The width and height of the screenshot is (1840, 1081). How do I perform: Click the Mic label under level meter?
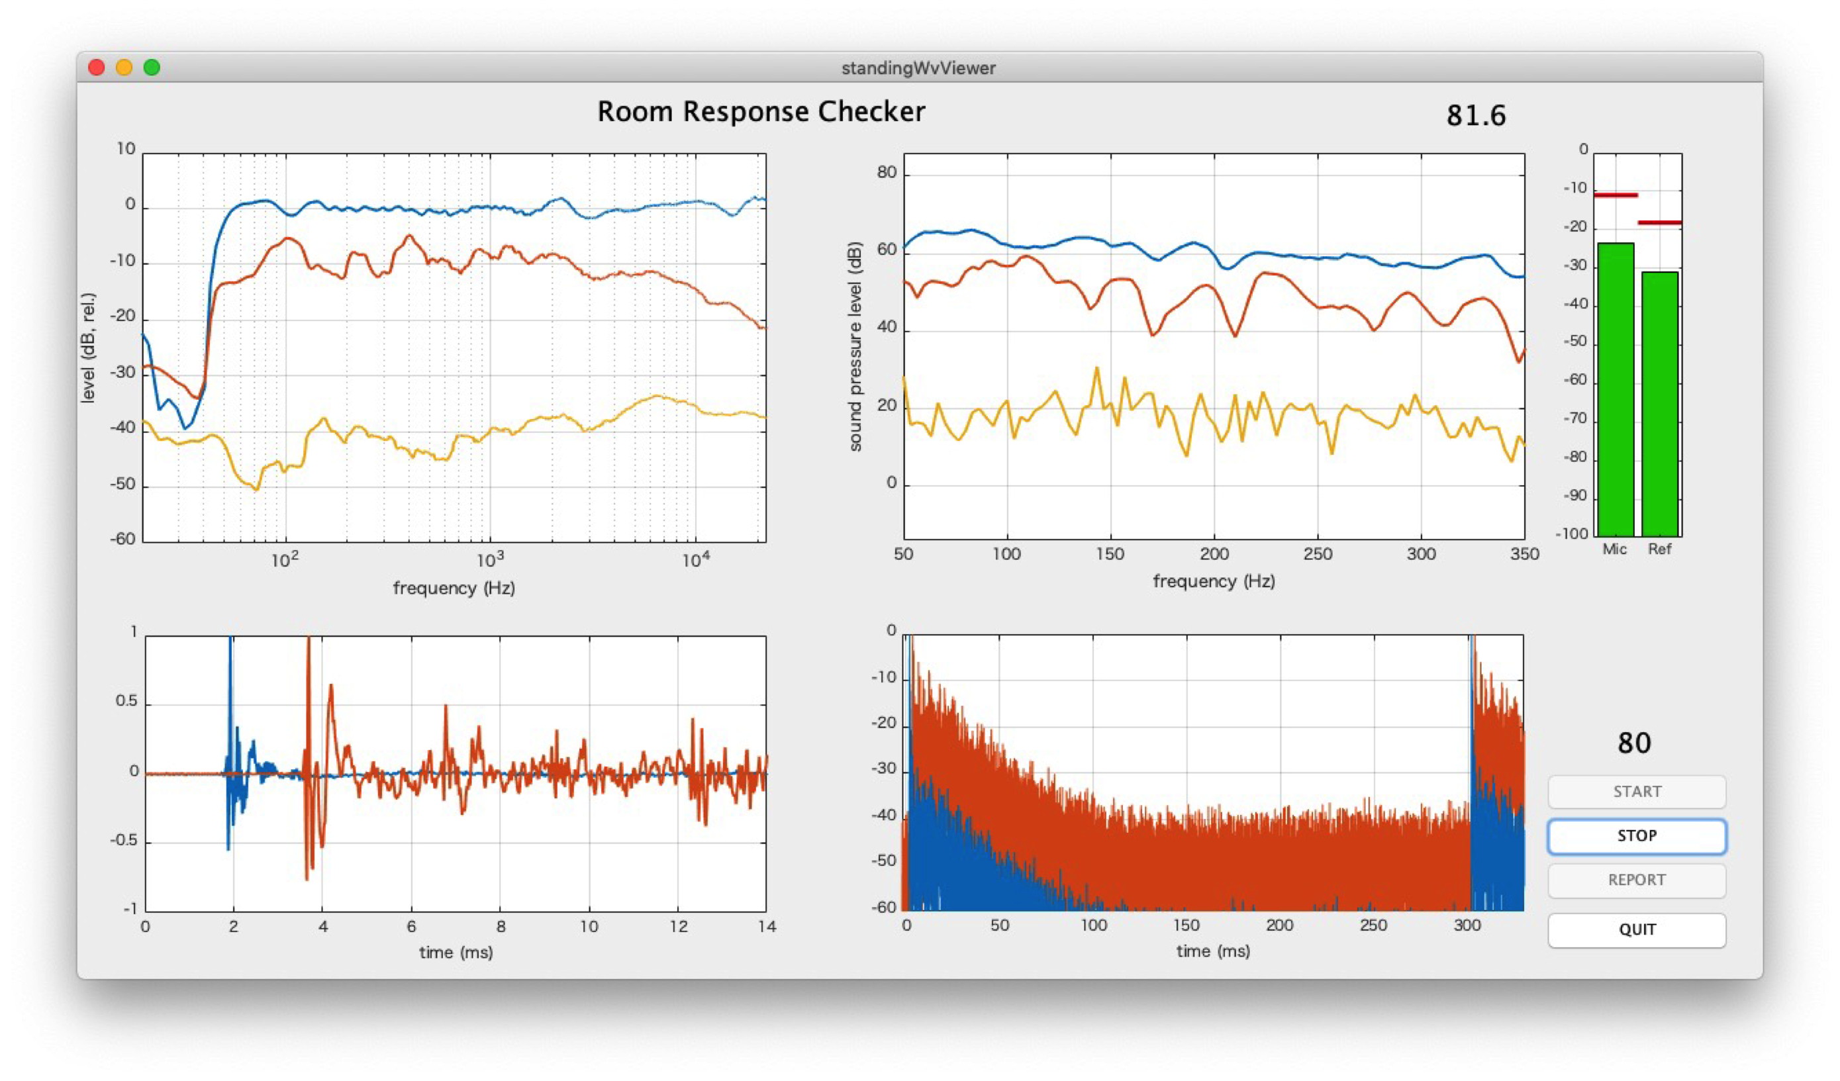(x=1614, y=549)
